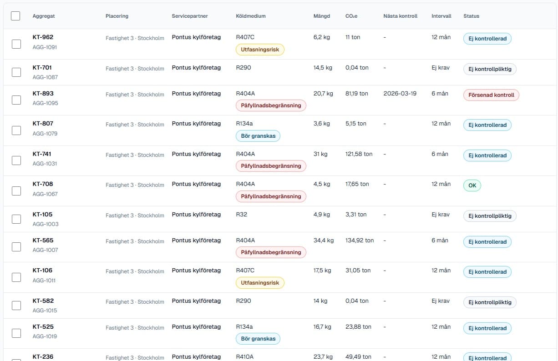
Task: Click the Utfasningsrisk badge on KT-962
Action: [x=260, y=50]
